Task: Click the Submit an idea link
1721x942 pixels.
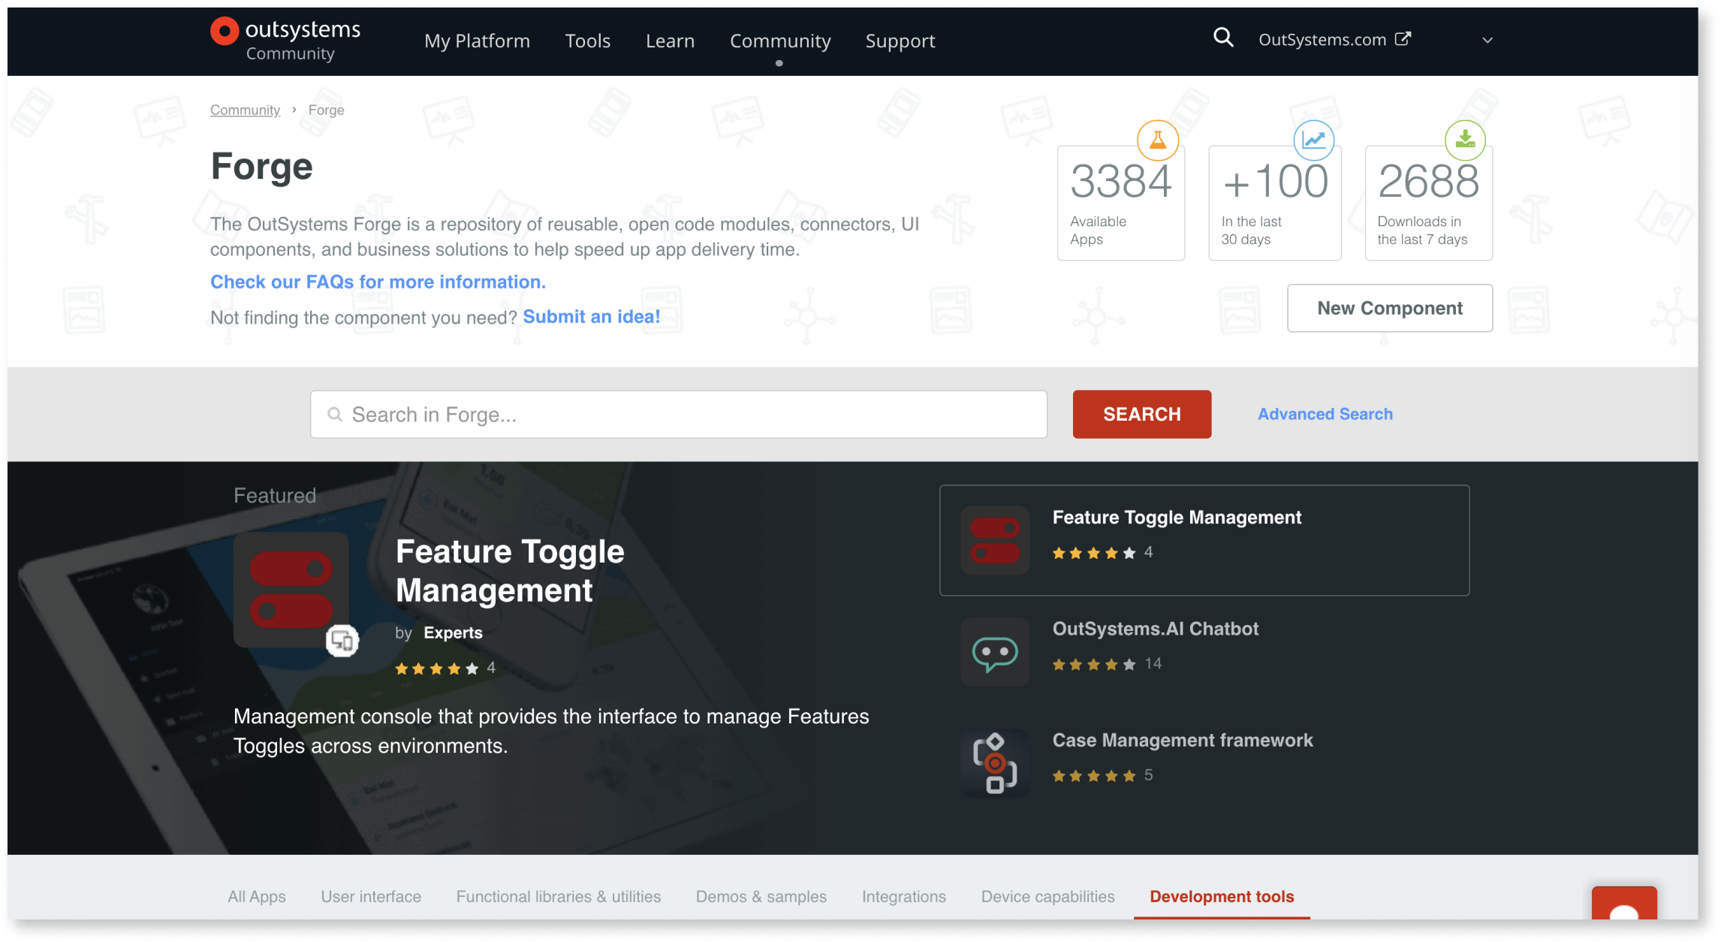Action: pyautogui.click(x=592, y=316)
